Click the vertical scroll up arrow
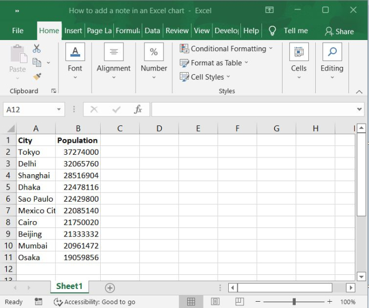This screenshot has width=369, height=308. click(361, 128)
